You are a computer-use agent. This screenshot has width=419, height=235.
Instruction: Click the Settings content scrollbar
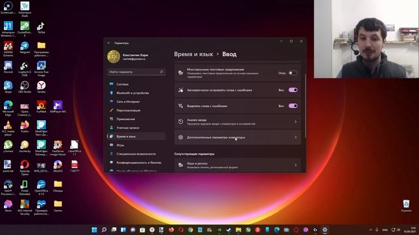(305, 106)
